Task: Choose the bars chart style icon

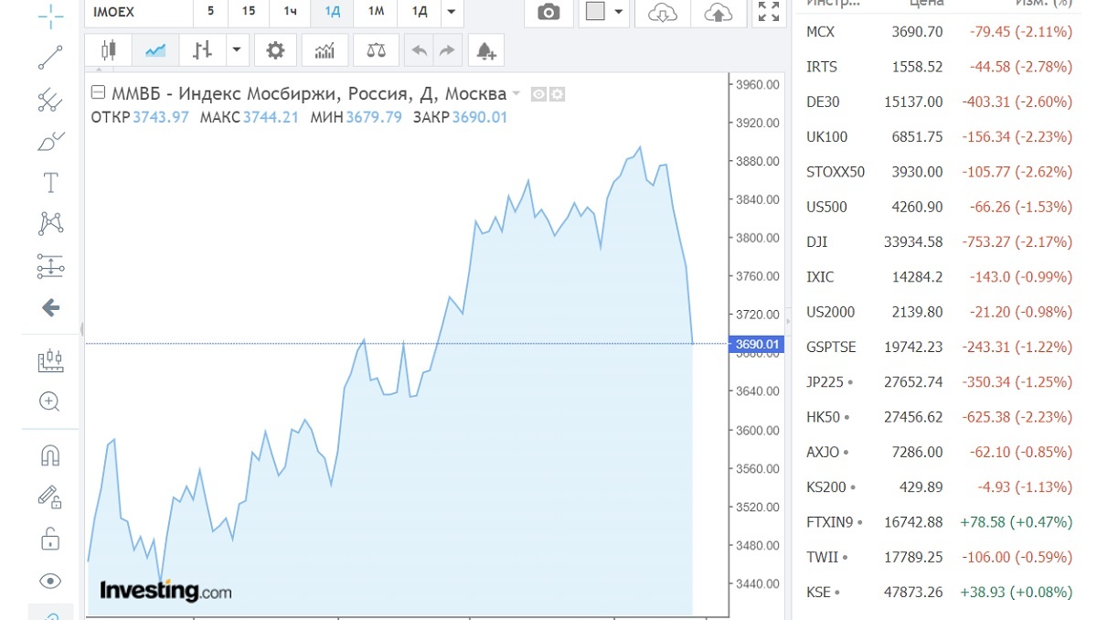Action: coord(202,50)
